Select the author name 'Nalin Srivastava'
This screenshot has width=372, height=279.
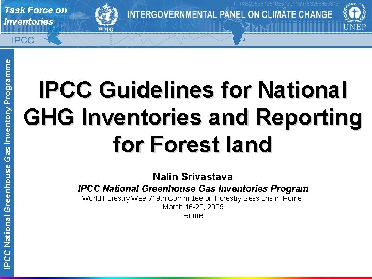[193, 177]
